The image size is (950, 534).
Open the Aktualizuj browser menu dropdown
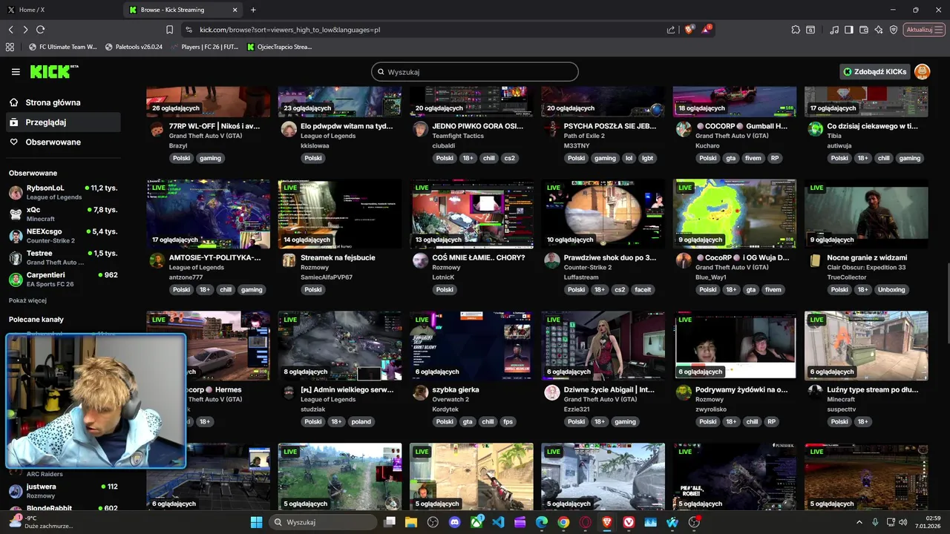click(924, 30)
